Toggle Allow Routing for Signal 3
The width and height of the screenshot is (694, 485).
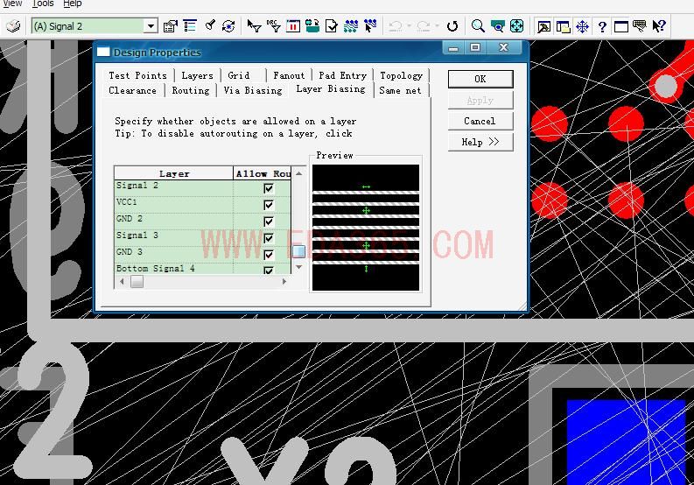coord(268,238)
